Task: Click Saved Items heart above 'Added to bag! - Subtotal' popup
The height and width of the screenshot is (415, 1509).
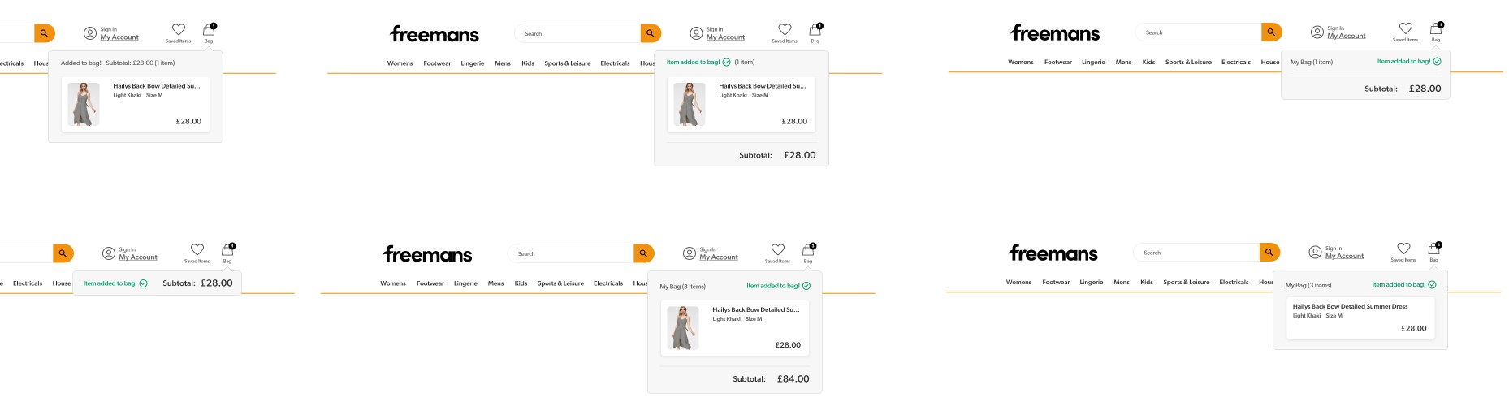Action: pyautogui.click(x=179, y=30)
